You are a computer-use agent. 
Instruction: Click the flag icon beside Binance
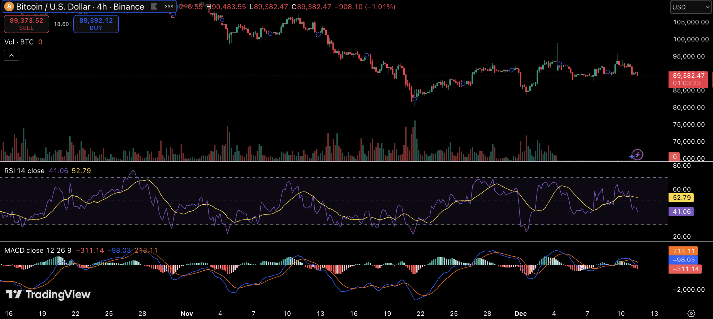click(x=154, y=6)
